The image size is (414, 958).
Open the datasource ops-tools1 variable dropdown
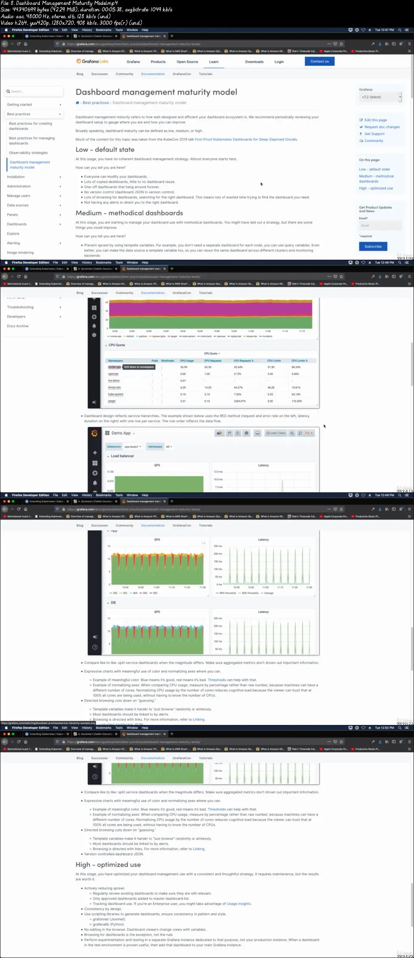point(133,447)
